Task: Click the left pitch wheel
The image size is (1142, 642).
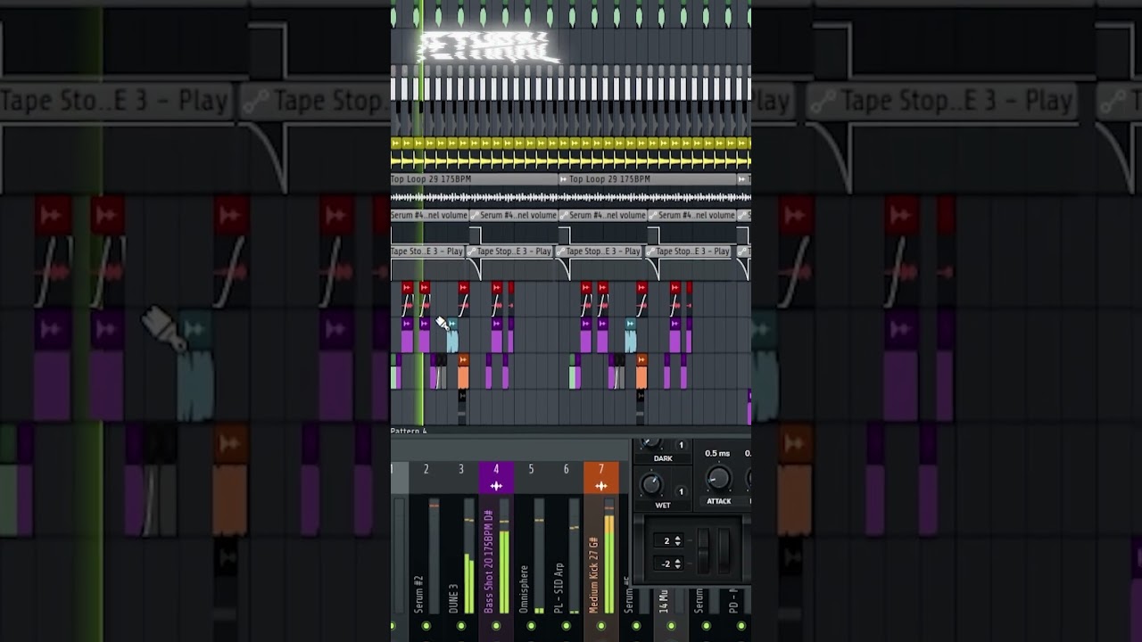Action: click(x=703, y=551)
